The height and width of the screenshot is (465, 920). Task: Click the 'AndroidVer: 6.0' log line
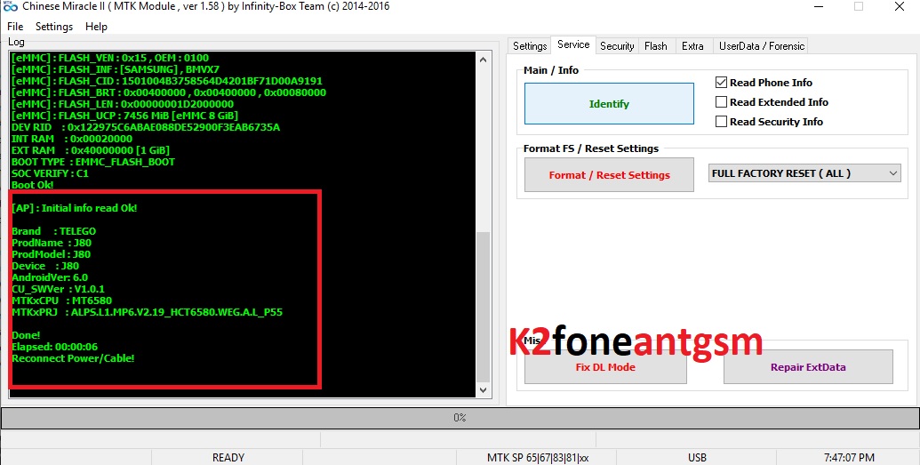tap(50, 277)
